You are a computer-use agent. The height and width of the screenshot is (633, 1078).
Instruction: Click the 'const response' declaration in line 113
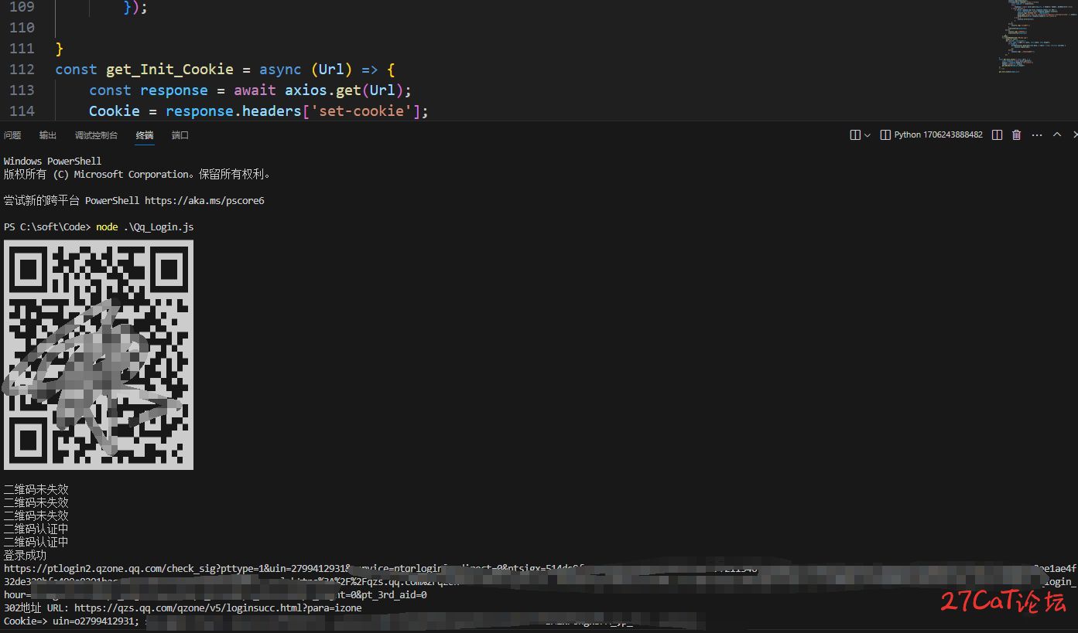pos(149,90)
